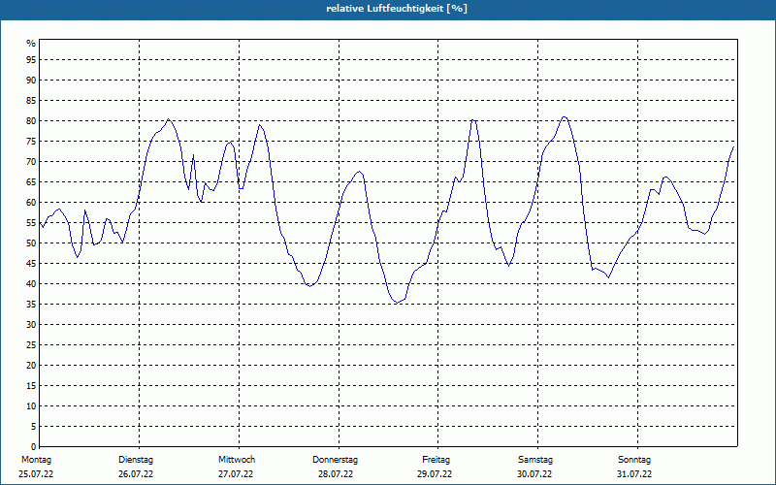The image size is (776, 485).
Task: Click the y-axis value '70'
Action: [x=31, y=162]
